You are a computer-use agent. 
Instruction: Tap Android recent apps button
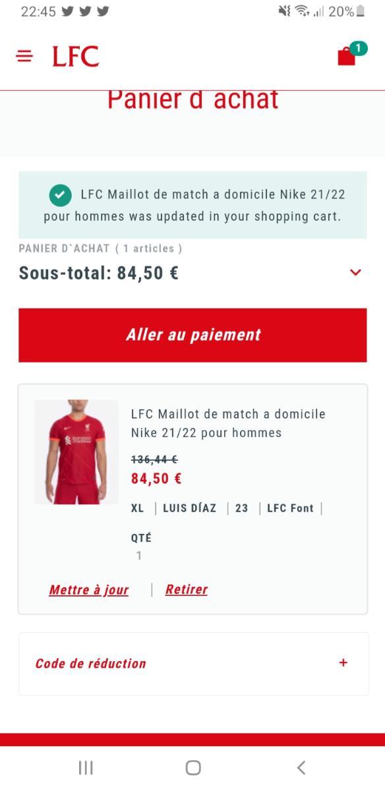(86, 767)
